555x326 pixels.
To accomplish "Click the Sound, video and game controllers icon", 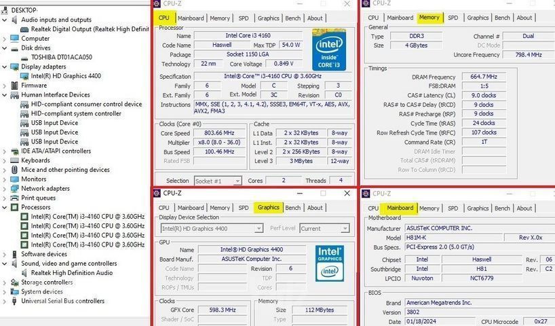I will pos(14,264).
